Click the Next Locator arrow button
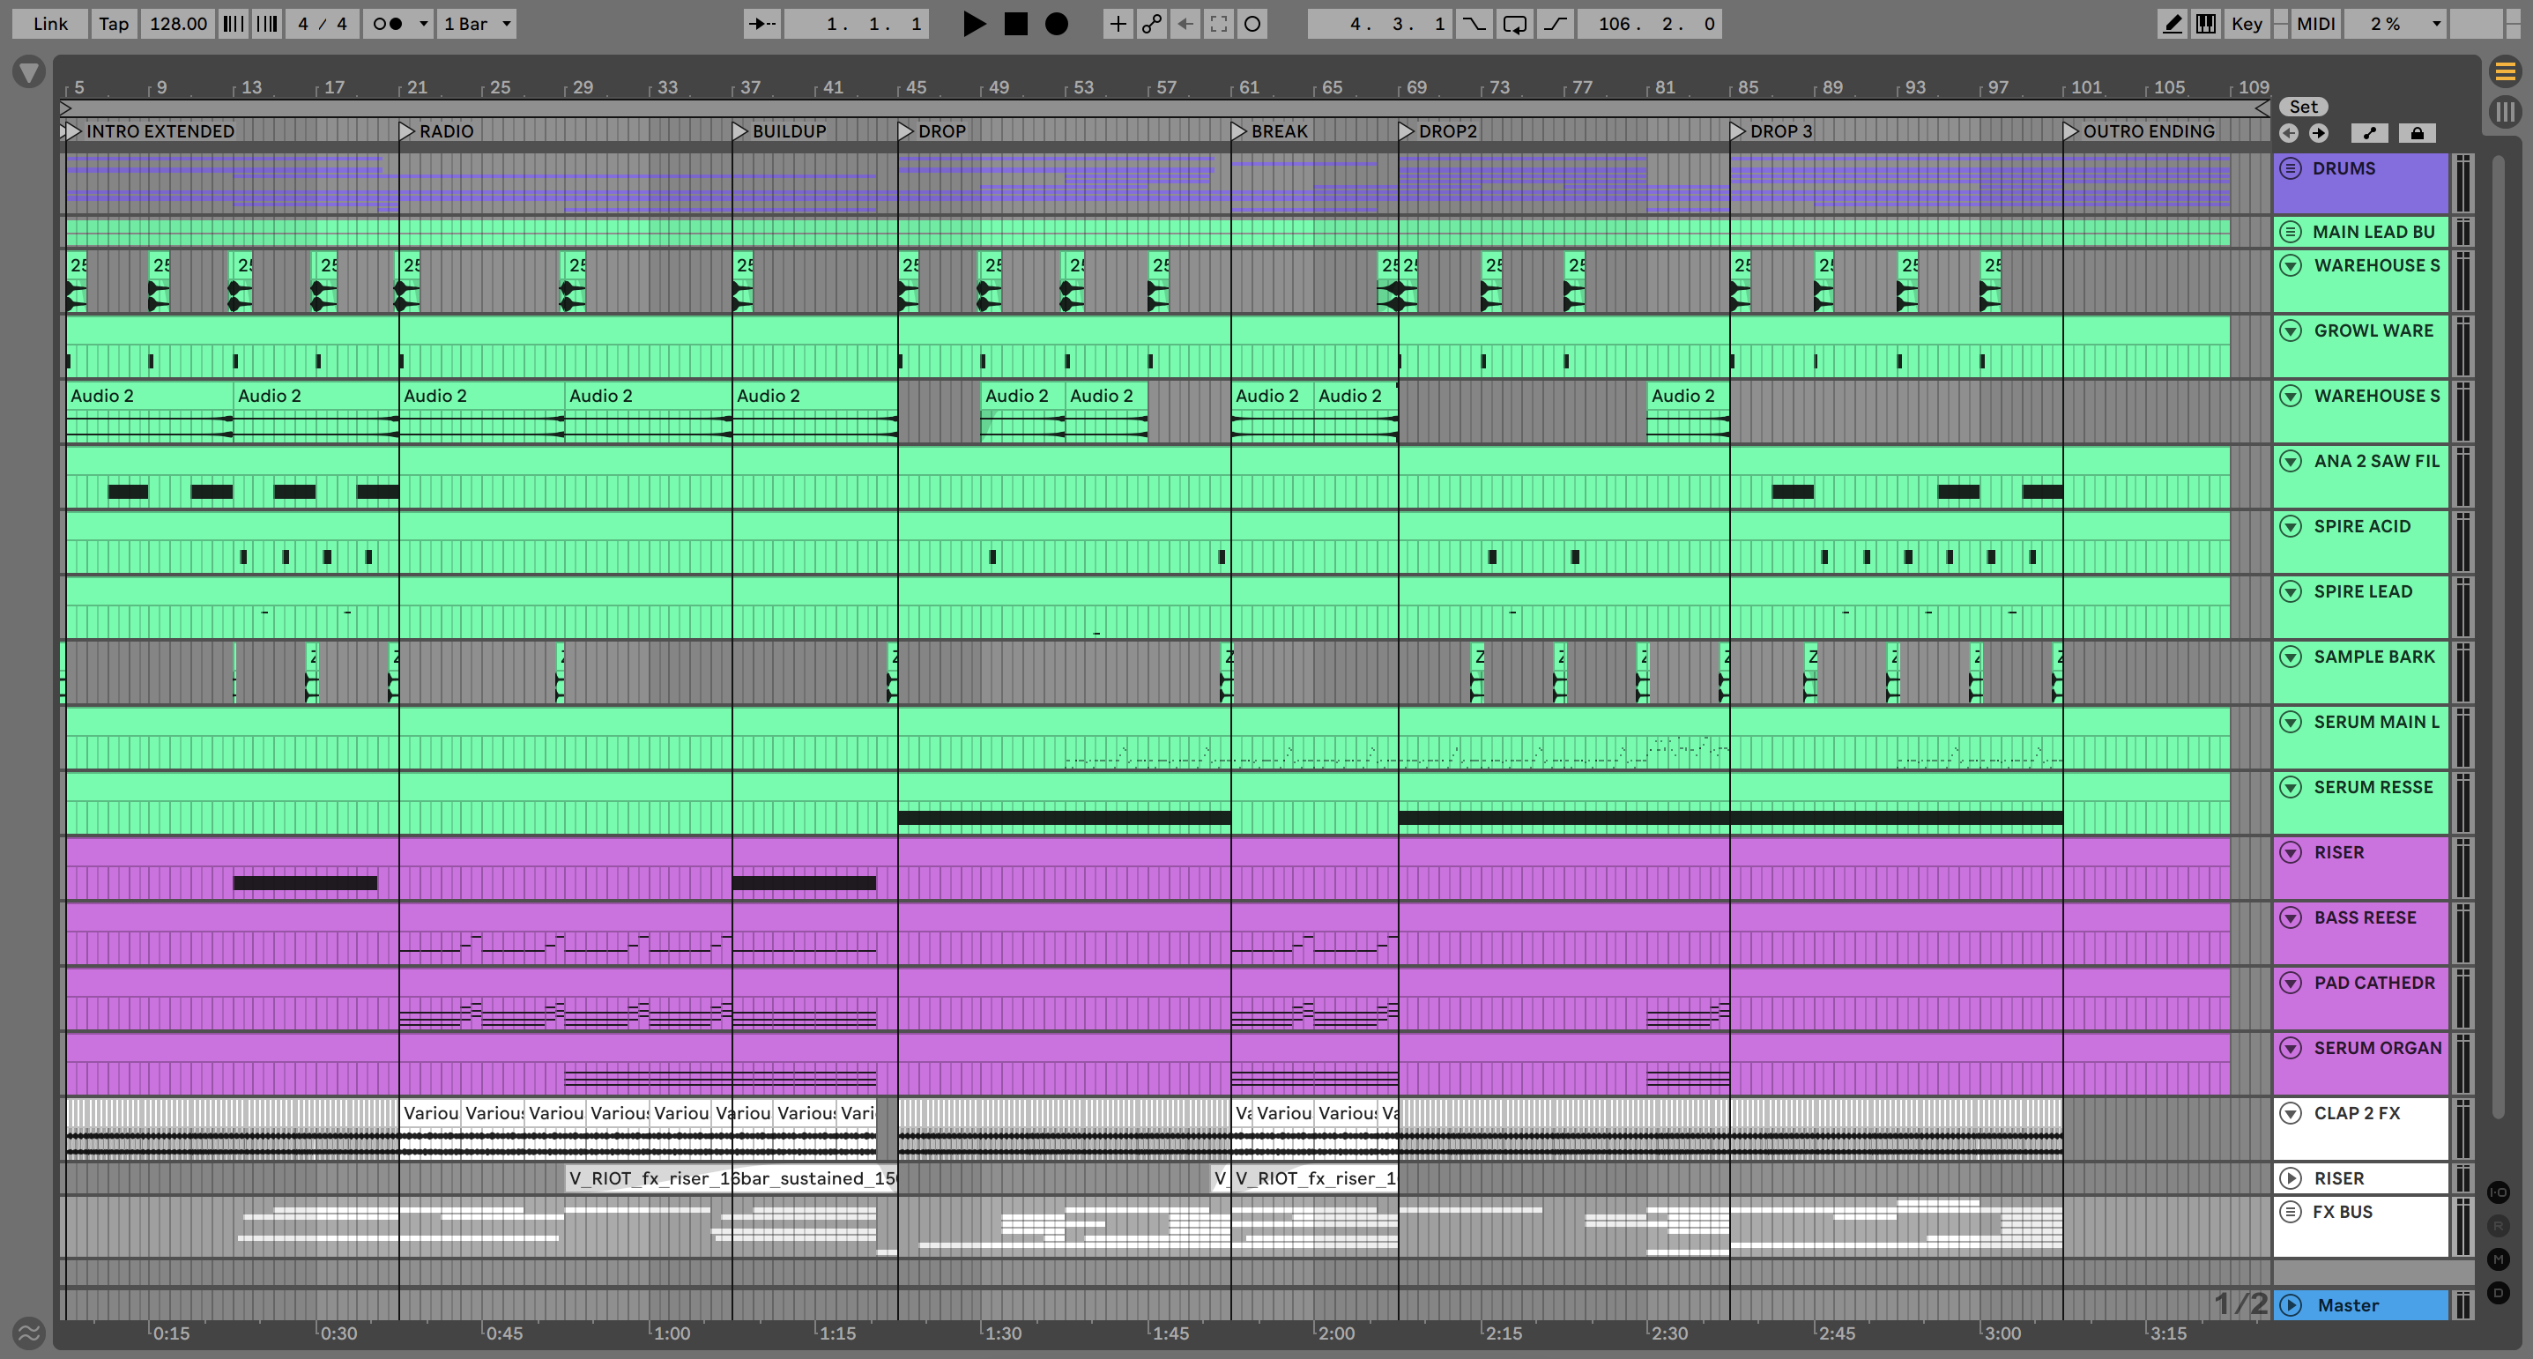 (x=2319, y=133)
